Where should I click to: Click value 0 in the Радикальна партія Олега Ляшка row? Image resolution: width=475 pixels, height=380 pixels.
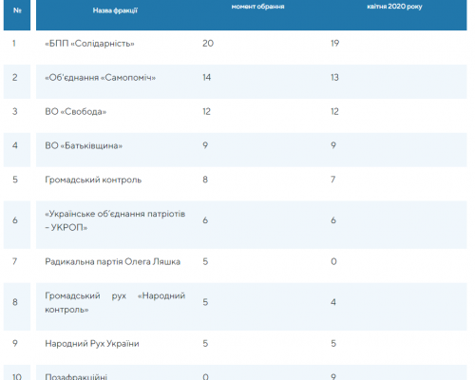point(333,262)
